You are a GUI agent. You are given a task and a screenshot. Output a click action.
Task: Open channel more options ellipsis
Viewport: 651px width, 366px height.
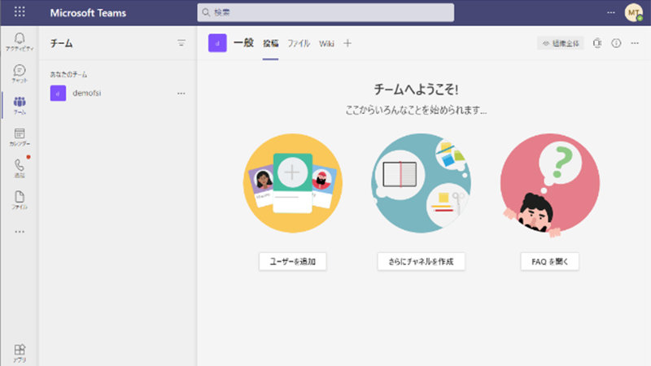point(635,43)
